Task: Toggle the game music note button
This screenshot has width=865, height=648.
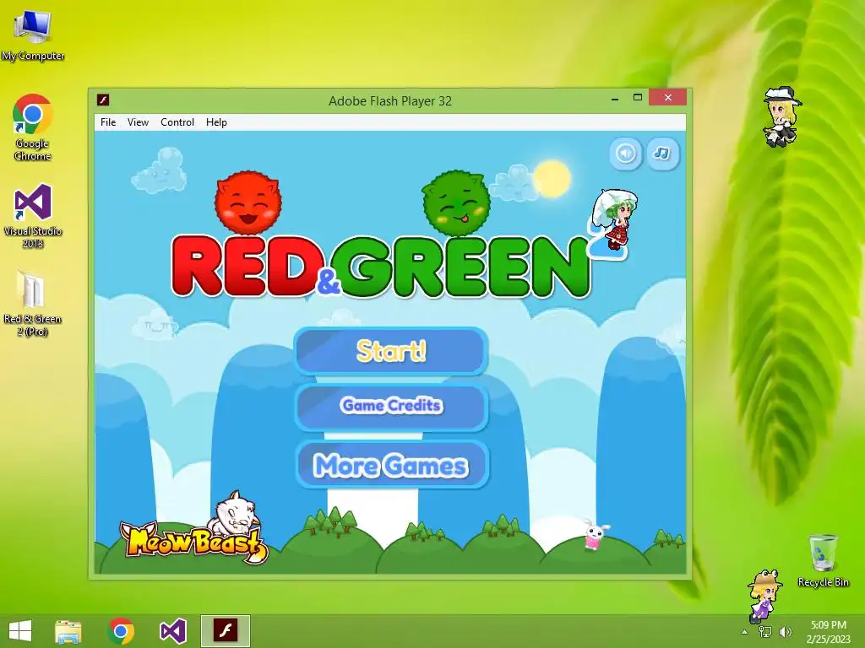Action: (662, 154)
